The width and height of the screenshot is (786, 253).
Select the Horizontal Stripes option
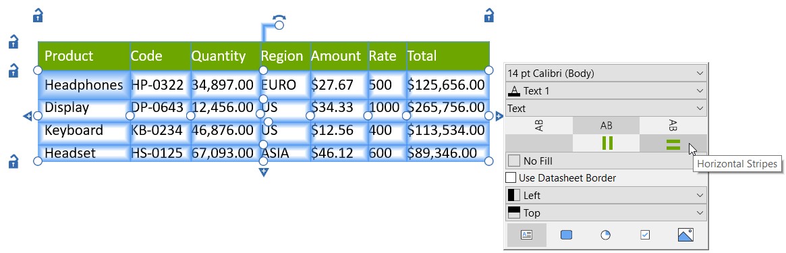[673, 144]
